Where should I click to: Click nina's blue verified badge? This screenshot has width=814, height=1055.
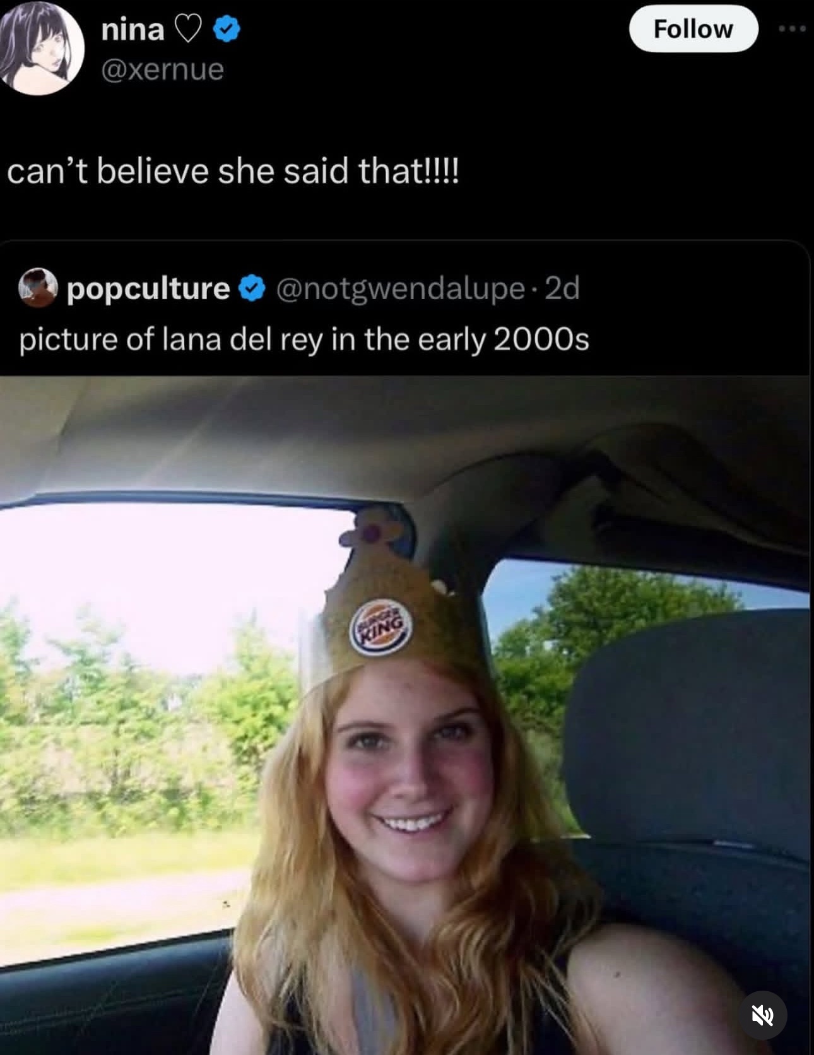226,30
